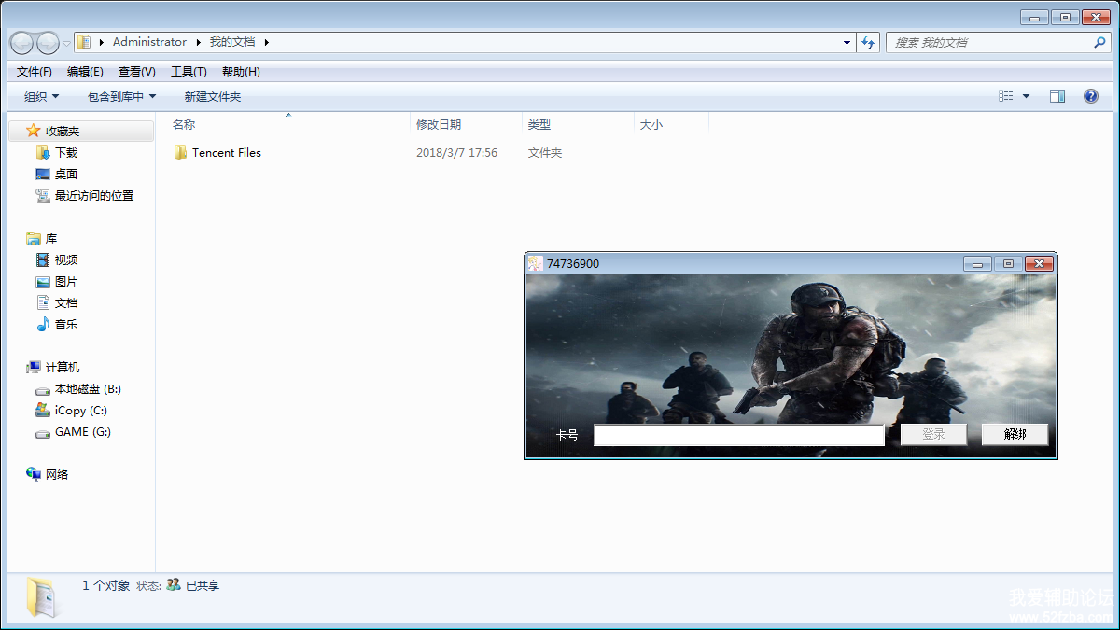Click the refresh button beside address bar
The image size is (1120, 630).
pyautogui.click(x=869, y=42)
